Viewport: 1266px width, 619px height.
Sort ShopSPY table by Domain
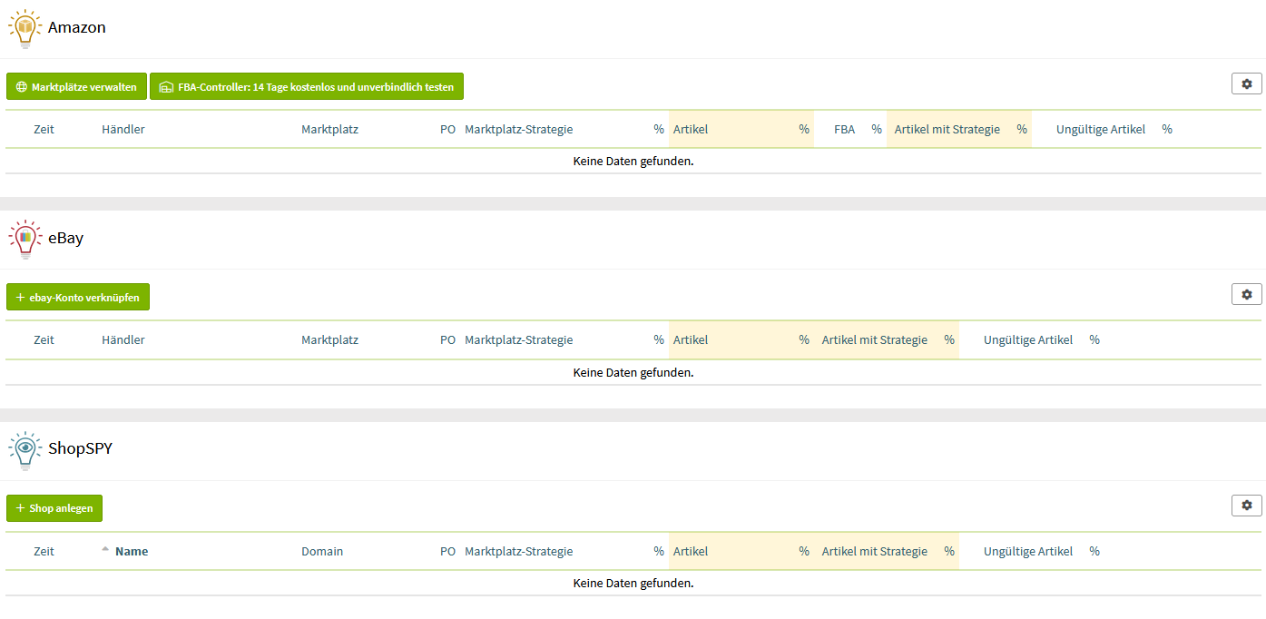point(322,552)
